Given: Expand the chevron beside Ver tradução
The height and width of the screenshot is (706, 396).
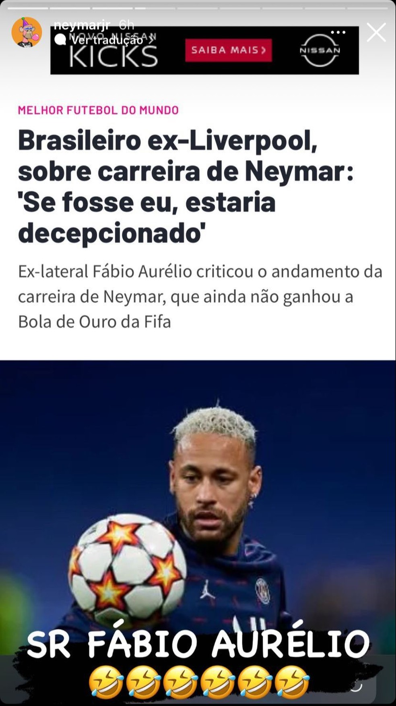Looking at the screenshot, I should (x=150, y=40).
